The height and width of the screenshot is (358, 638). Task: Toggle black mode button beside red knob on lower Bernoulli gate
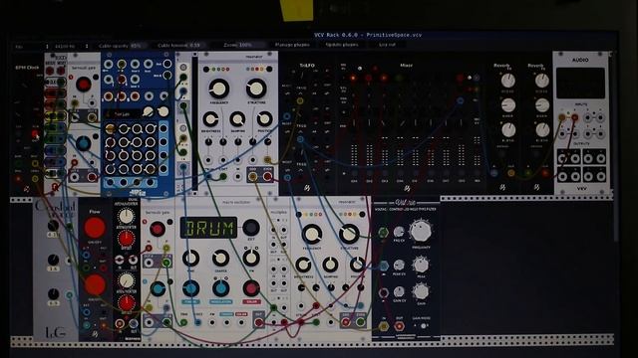(169, 222)
